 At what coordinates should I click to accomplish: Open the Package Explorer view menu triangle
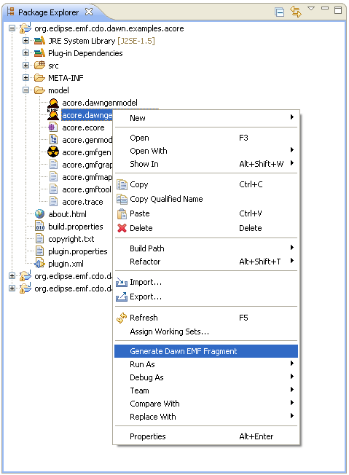click(311, 9)
